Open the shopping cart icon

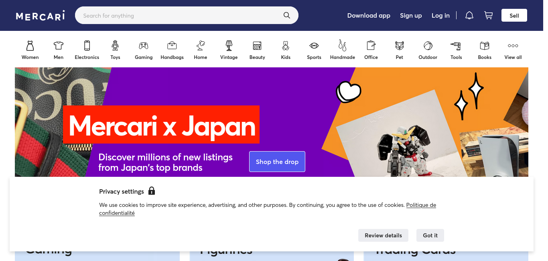[x=488, y=15]
